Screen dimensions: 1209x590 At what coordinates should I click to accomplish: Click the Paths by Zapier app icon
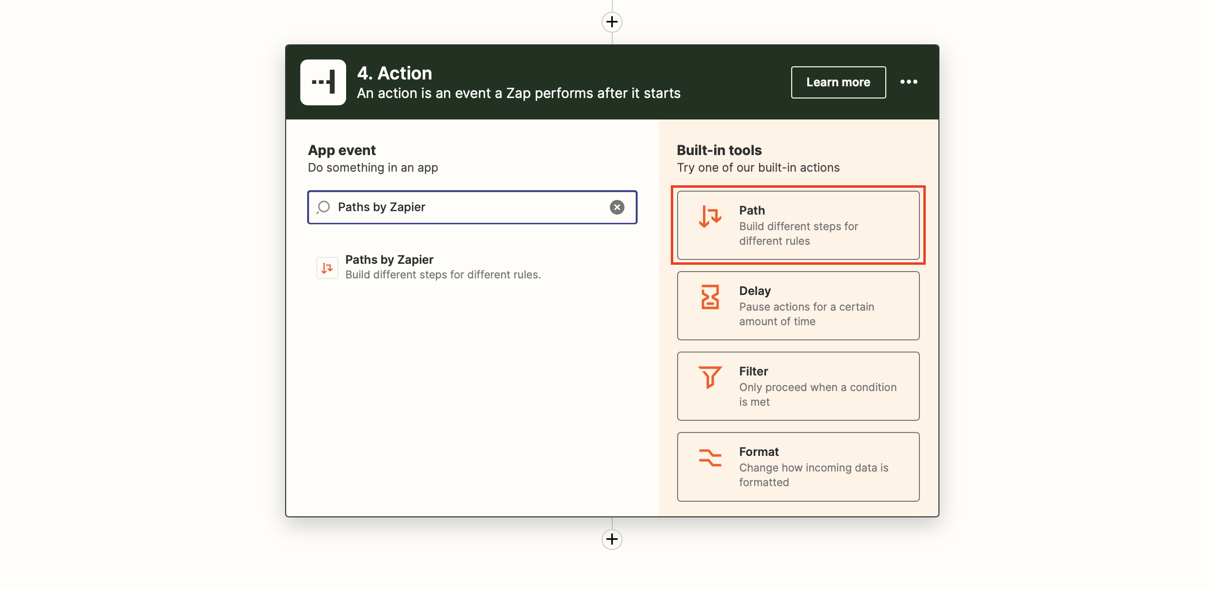click(327, 267)
